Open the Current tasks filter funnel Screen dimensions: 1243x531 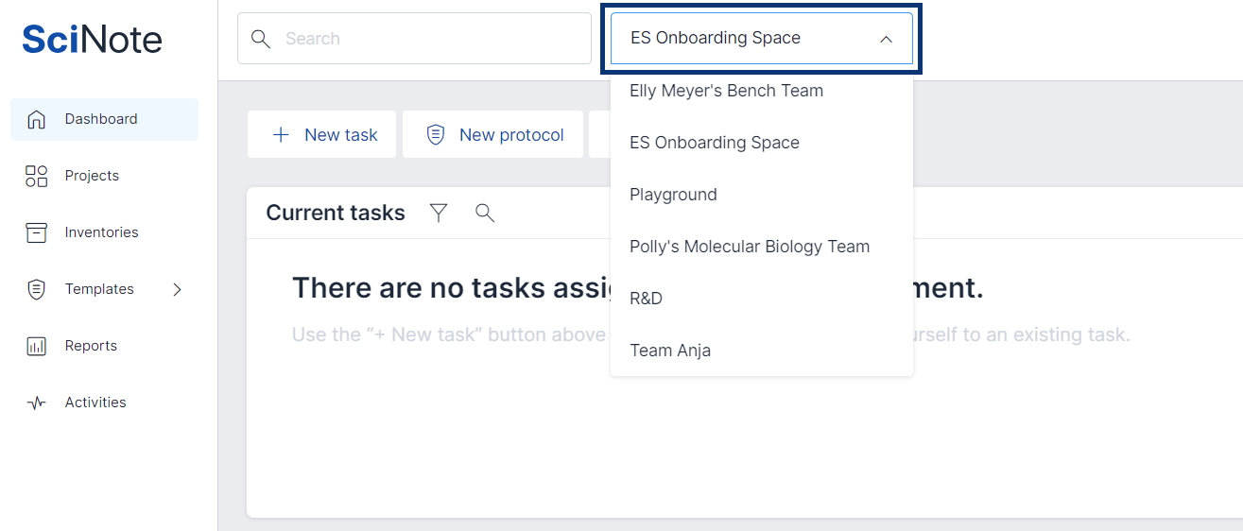click(x=439, y=213)
